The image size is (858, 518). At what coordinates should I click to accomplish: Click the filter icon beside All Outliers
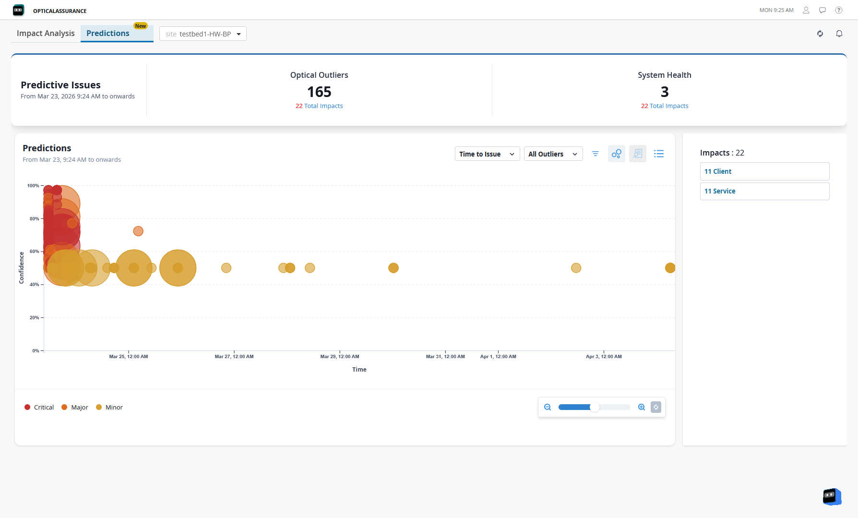pyautogui.click(x=595, y=154)
